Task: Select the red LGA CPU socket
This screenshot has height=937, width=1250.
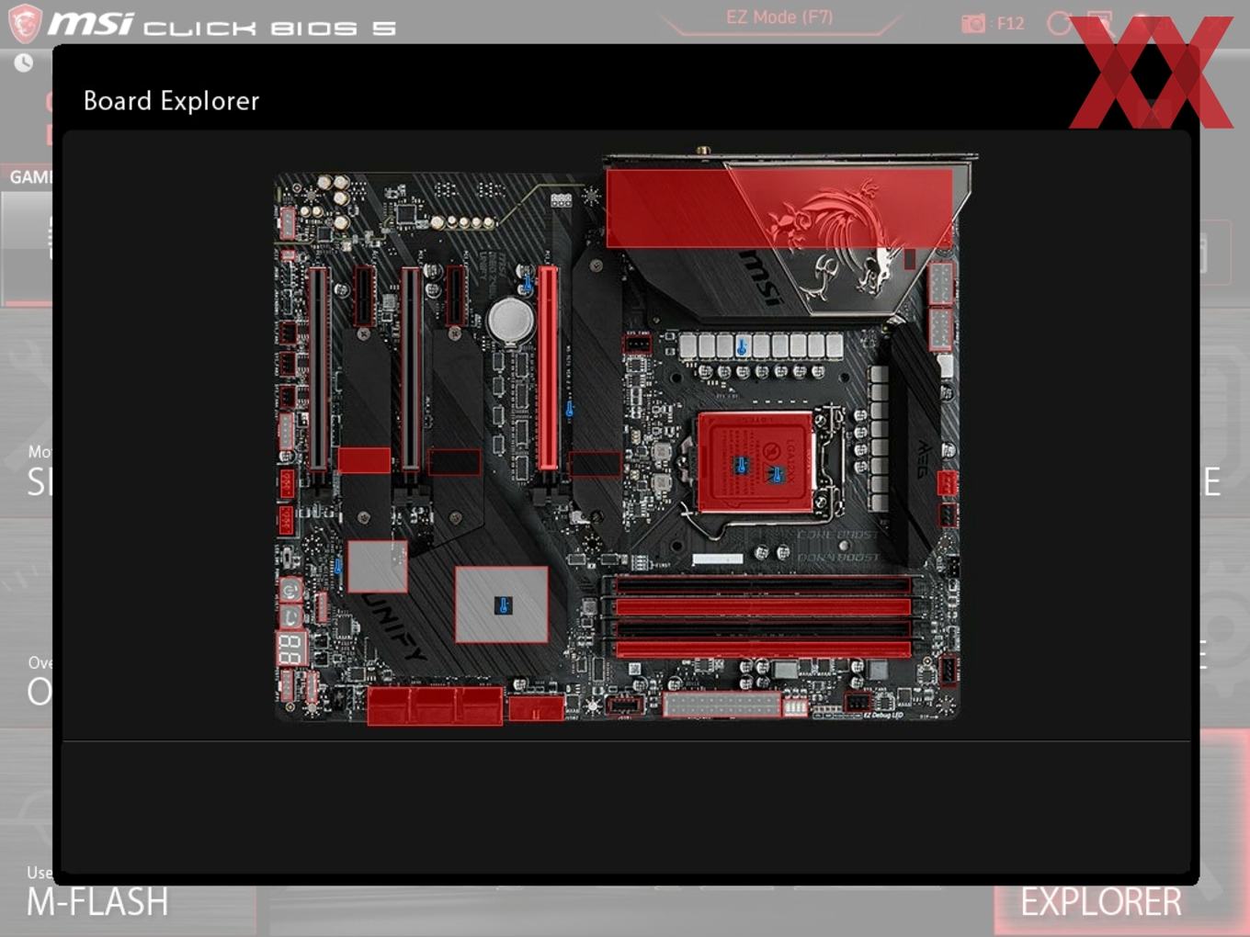Action: [x=756, y=462]
